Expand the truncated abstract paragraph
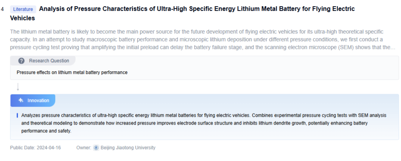Screen dimensions: 401x161 (196, 39)
